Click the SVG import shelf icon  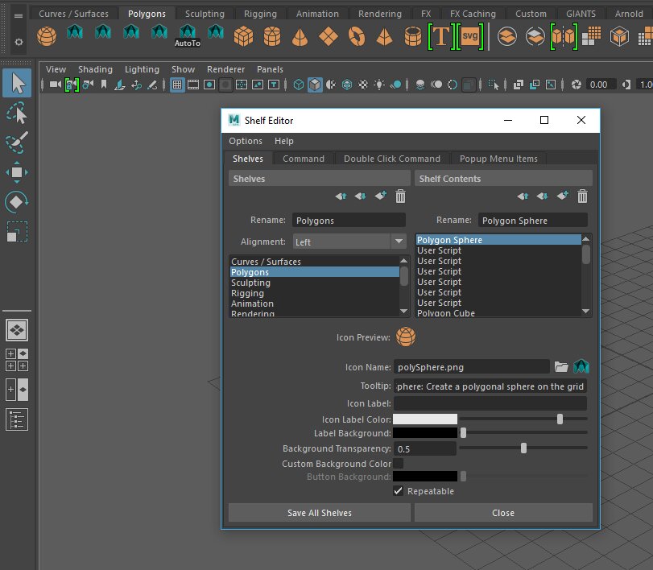click(x=469, y=35)
